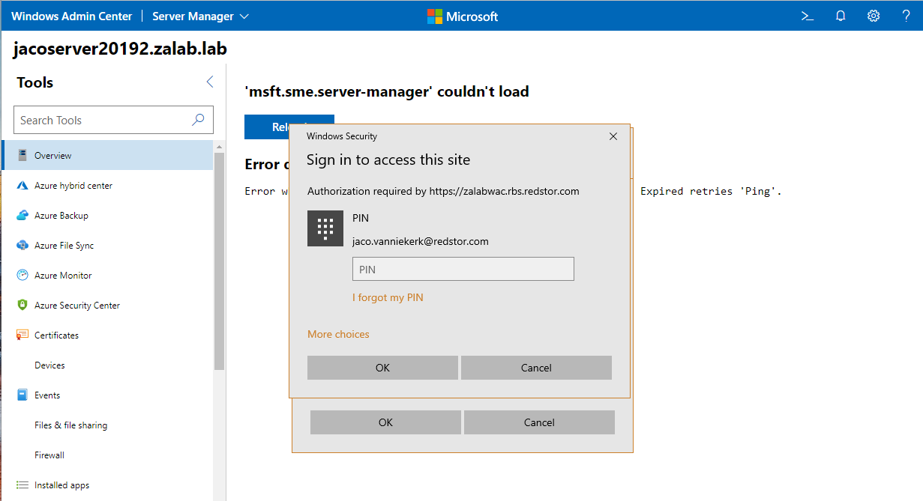Screen dimensions: 923x501
Task: Click jacoserver20192.zalab.lab server name
Action: click(x=120, y=49)
